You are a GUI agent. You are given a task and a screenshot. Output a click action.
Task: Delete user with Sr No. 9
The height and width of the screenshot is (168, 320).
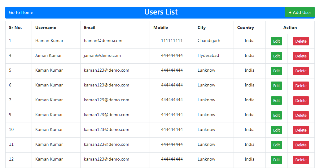tap(301, 115)
